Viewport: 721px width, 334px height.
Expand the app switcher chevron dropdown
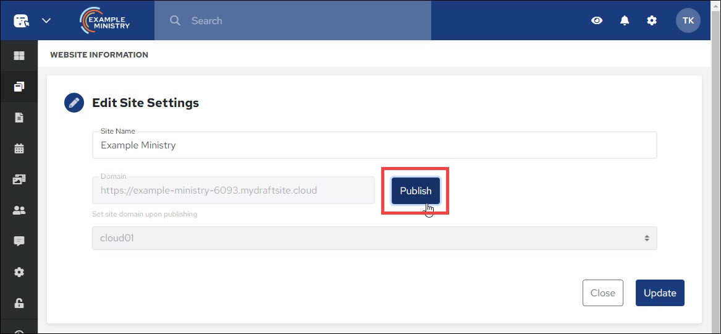coord(46,20)
